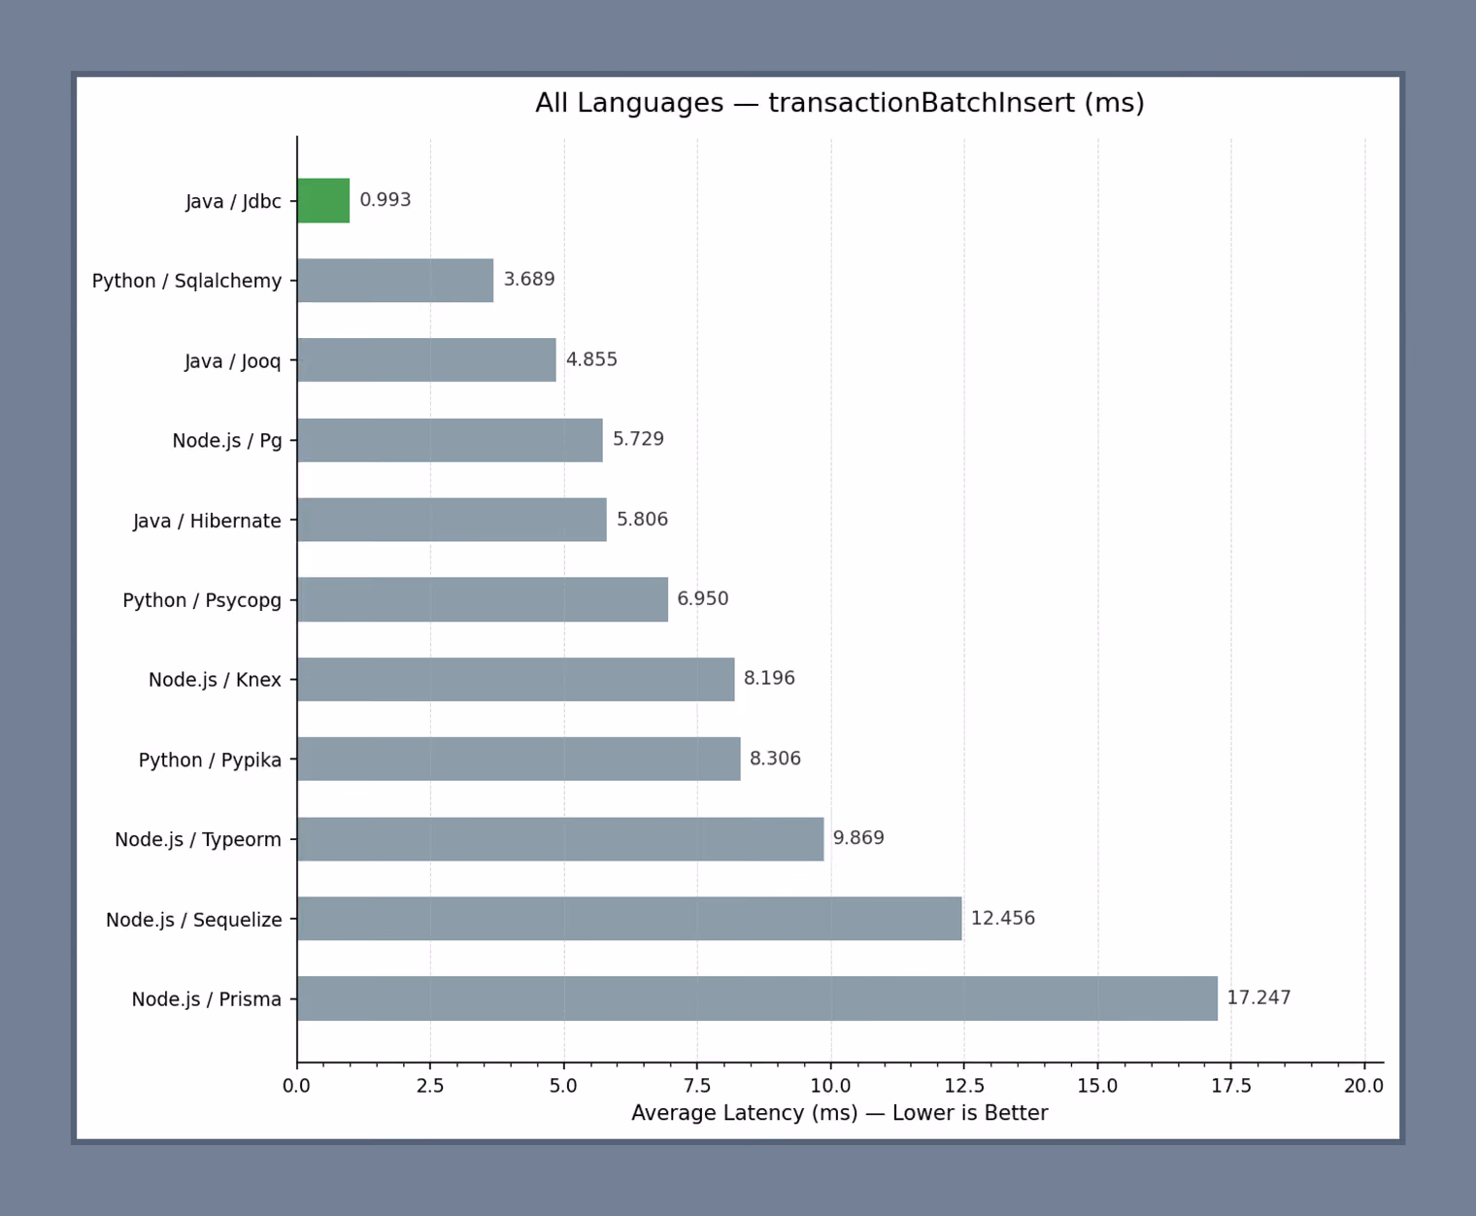
Task: Click the green Java / Jdbc bar
Action: point(323,200)
